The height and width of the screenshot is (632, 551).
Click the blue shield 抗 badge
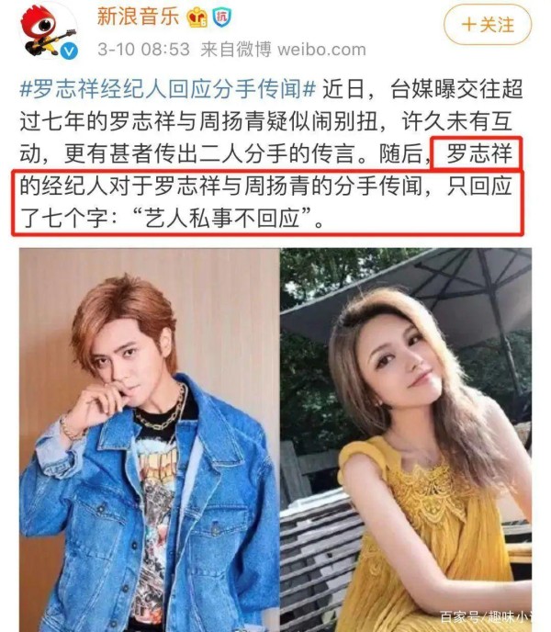pyautogui.click(x=221, y=17)
